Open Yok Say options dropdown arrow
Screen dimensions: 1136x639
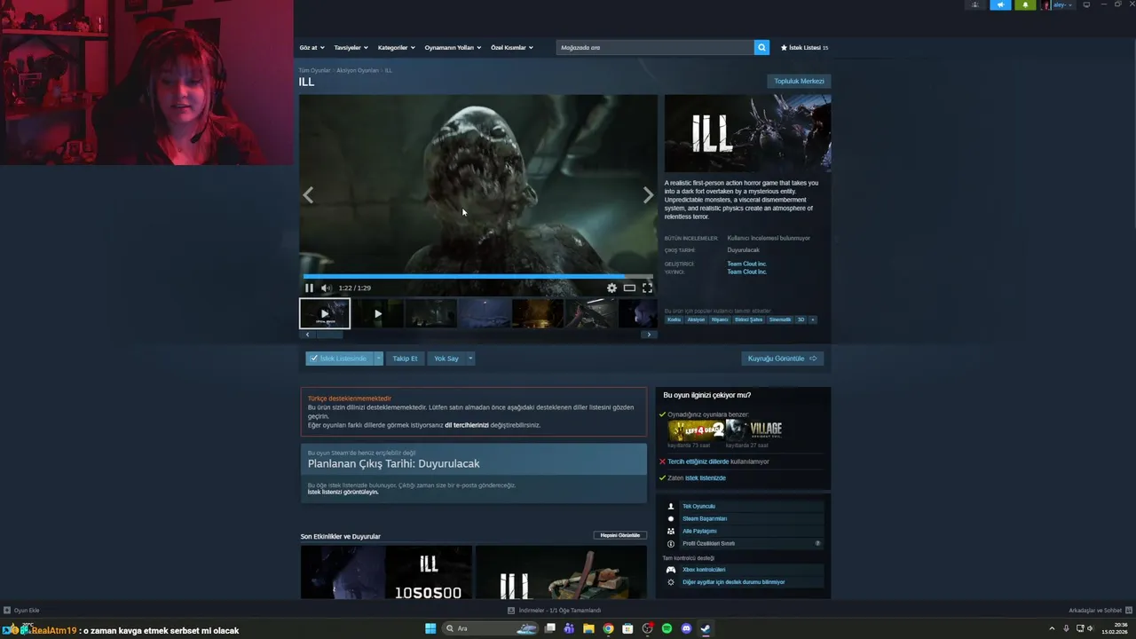tap(470, 359)
